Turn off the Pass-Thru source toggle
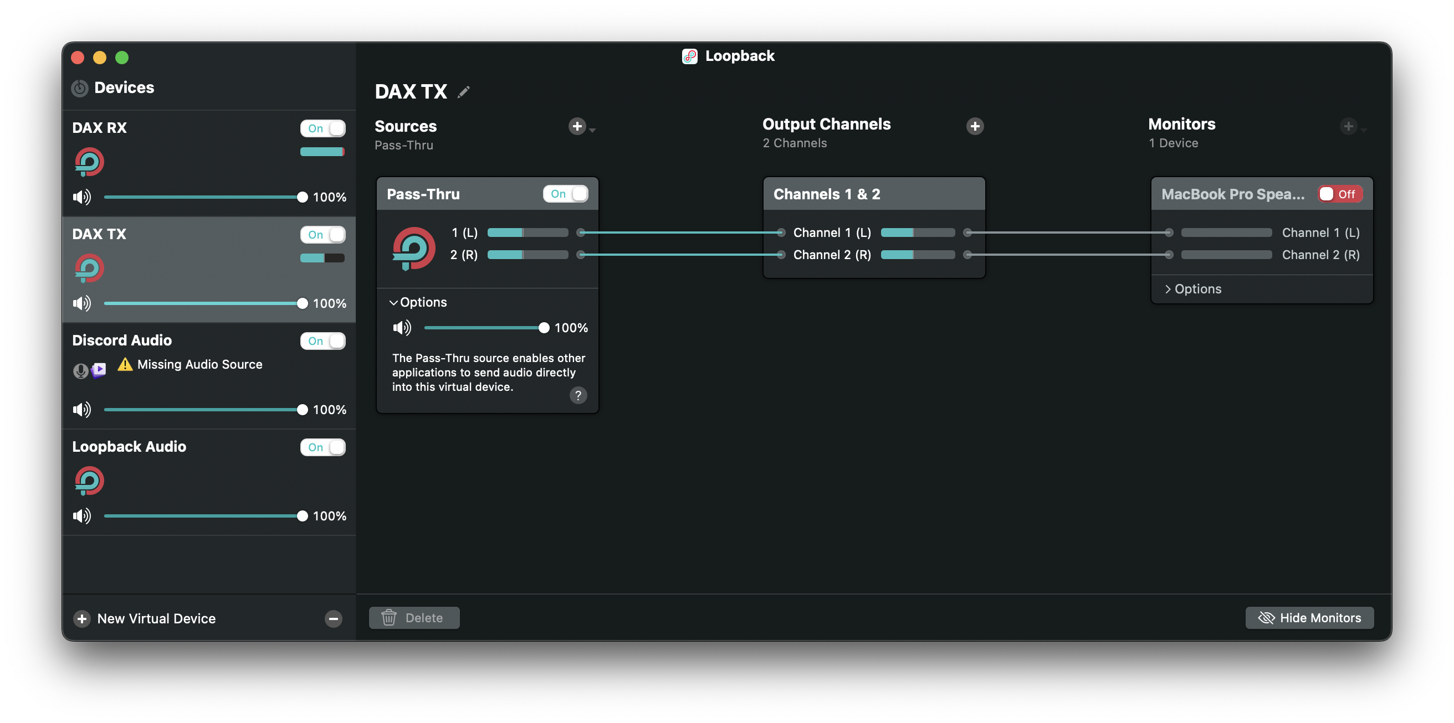This screenshot has height=723, width=1454. tap(565, 194)
